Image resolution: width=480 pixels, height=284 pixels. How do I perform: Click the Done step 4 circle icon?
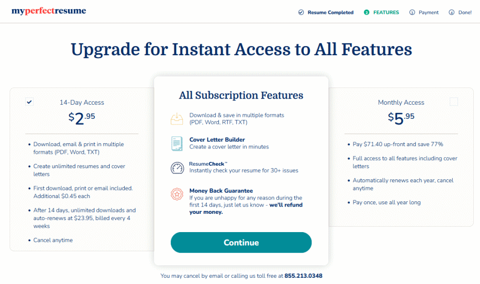(x=451, y=12)
